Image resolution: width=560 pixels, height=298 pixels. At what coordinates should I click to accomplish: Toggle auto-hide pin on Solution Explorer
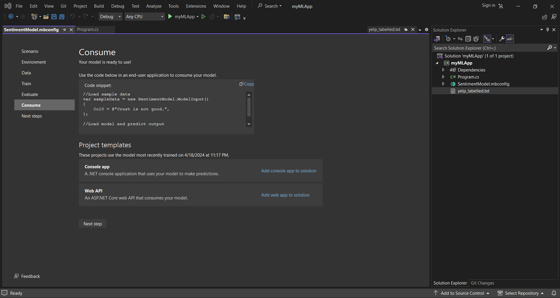pyautogui.click(x=548, y=30)
